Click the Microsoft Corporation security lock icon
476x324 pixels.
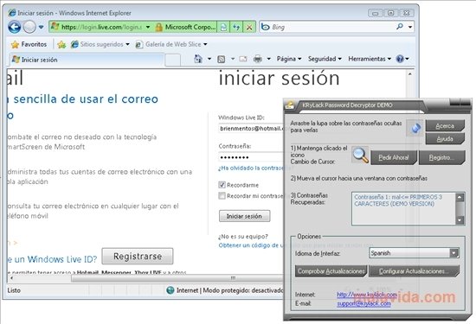point(158,28)
